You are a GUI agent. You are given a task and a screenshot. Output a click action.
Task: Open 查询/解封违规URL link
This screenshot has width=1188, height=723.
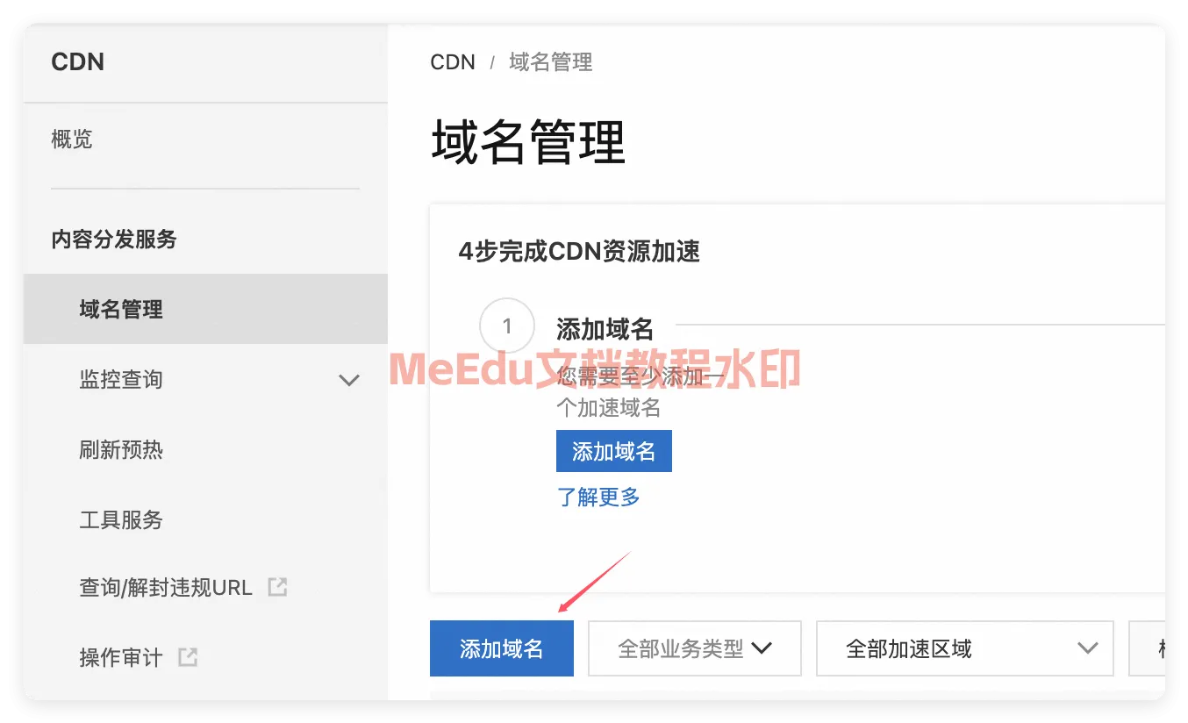pyautogui.click(x=166, y=587)
